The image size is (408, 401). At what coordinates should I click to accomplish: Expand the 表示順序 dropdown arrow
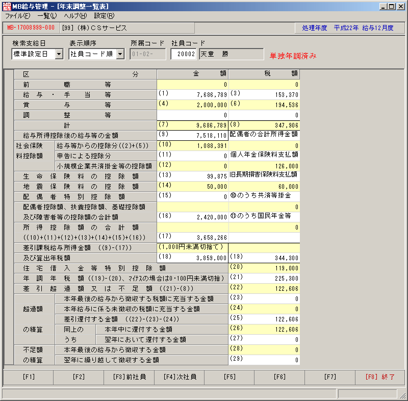(120, 54)
